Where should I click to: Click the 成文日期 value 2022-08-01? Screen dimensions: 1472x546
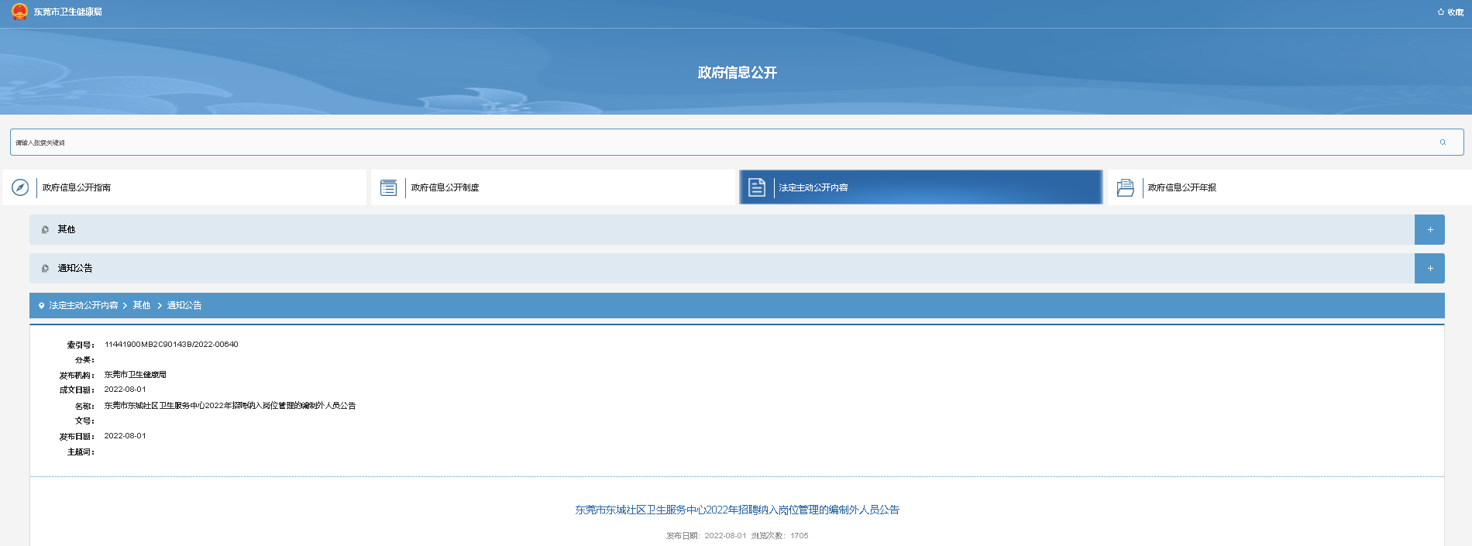[126, 390]
